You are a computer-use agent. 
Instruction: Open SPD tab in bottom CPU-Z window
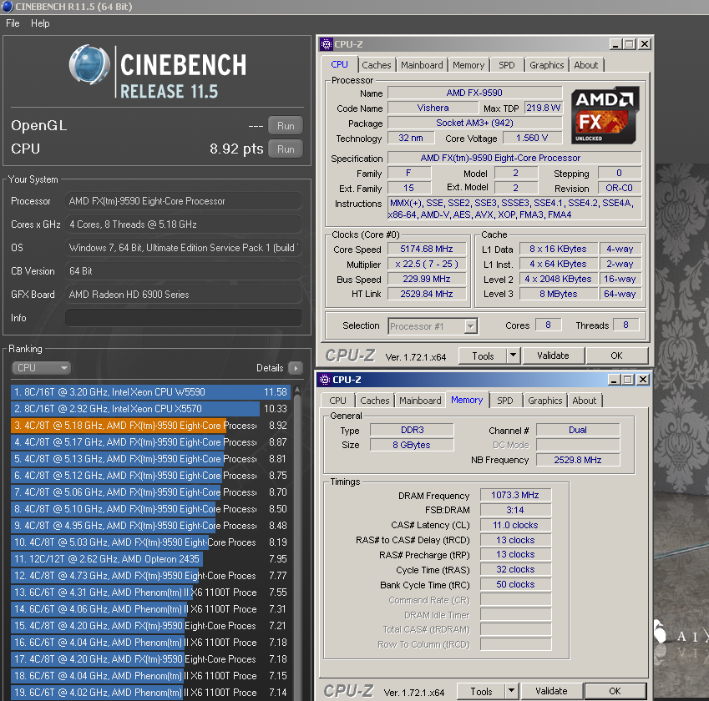(x=505, y=401)
